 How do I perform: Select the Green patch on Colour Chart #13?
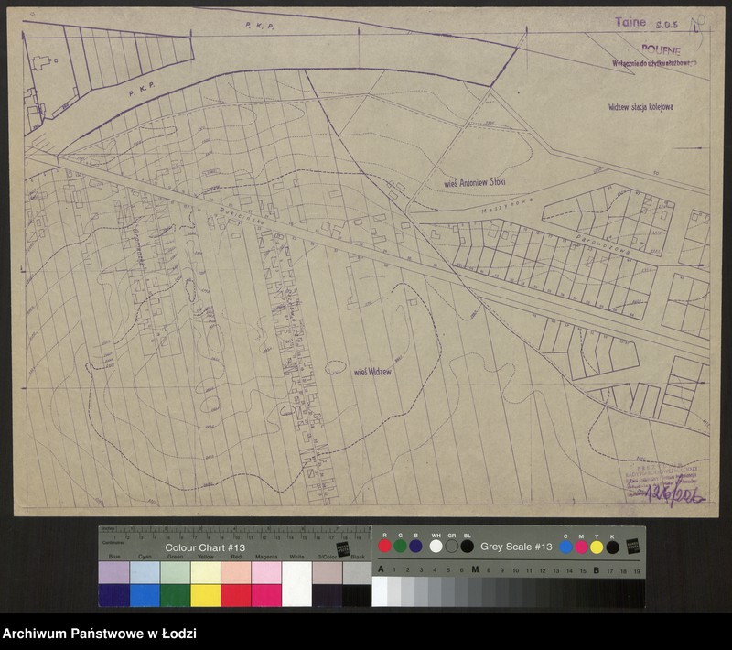coord(175,583)
